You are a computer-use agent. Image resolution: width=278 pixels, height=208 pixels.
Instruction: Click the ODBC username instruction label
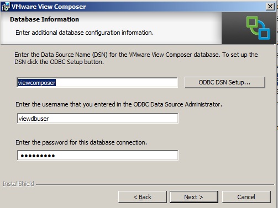coord(119,104)
